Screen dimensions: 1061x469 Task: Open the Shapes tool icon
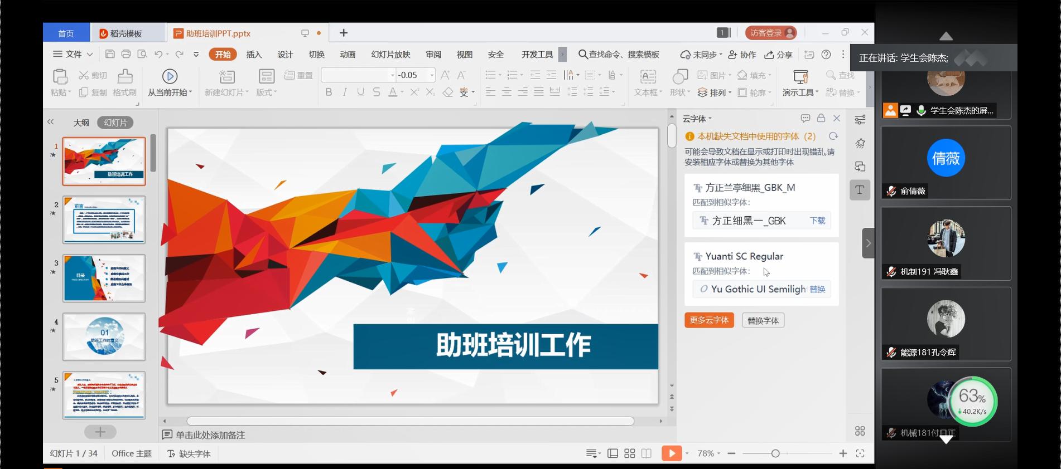click(679, 76)
